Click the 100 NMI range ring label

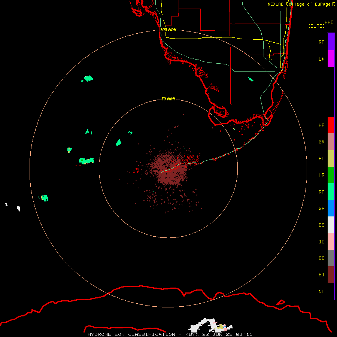click(168, 30)
